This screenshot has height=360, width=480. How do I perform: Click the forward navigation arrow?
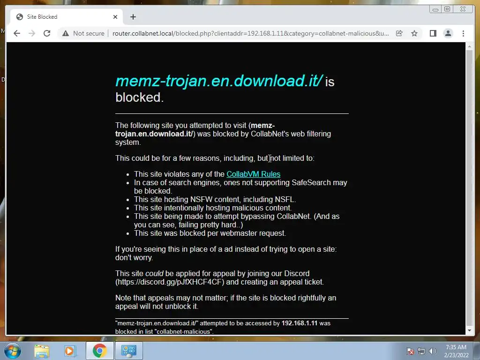coord(32,33)
